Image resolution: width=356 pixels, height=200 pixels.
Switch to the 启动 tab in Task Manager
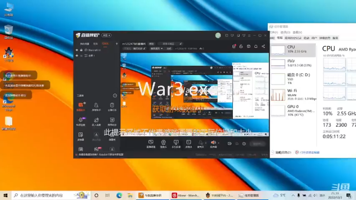[307, 38]
